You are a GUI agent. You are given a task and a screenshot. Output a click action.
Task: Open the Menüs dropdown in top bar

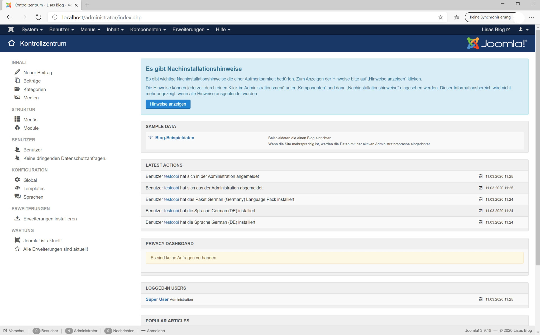click(x=90, y=29)
